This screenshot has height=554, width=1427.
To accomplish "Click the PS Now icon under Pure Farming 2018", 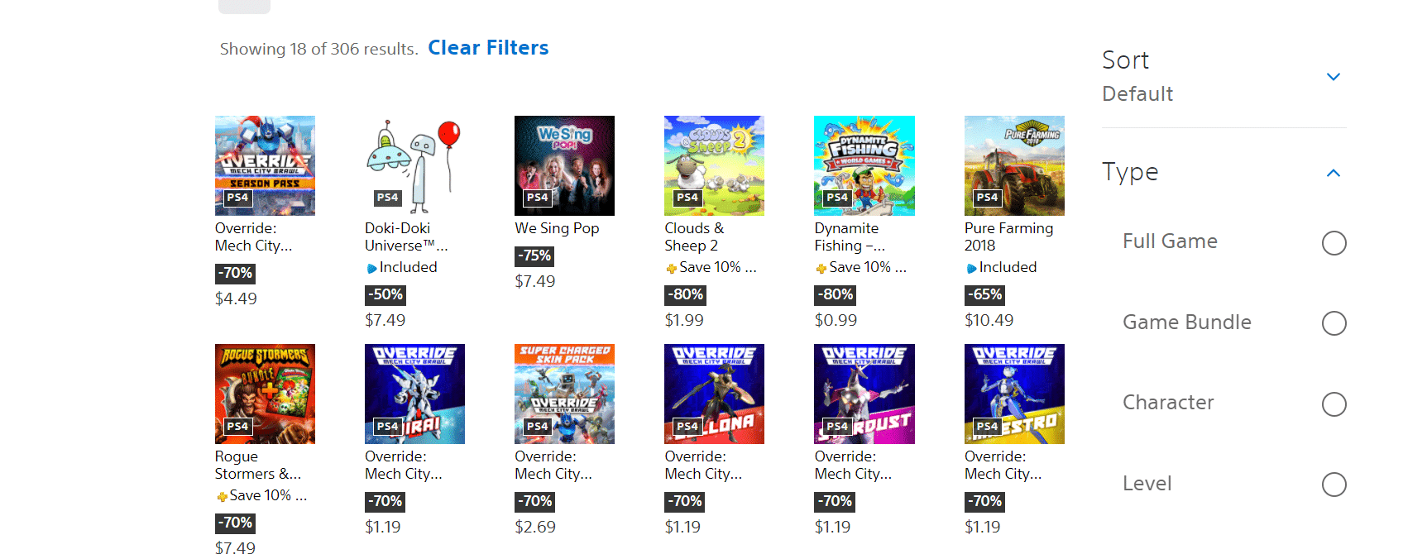I will pyautogui.click(x=971, y=268).
